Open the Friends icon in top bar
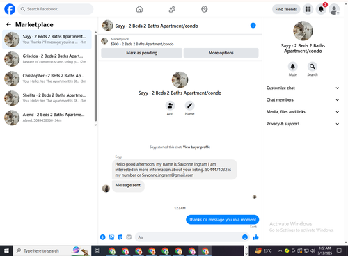 [172, 9]
